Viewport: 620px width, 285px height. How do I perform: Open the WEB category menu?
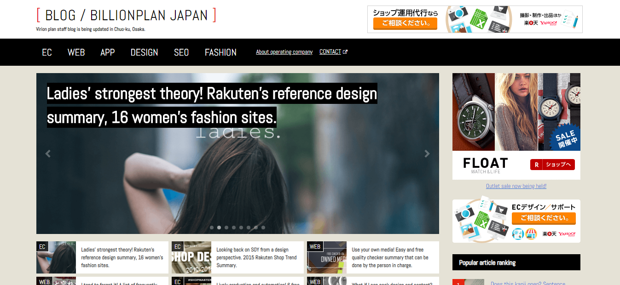click(76, 52)
